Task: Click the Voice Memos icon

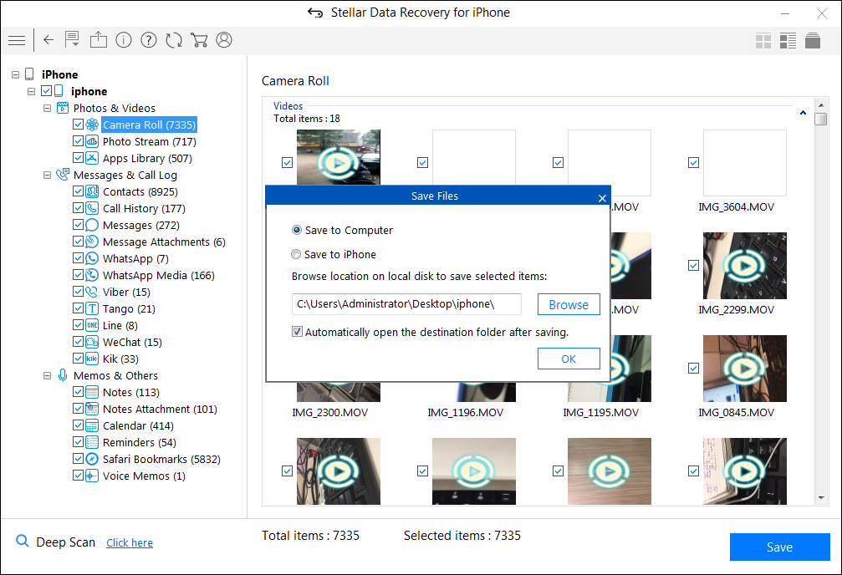Action: pyautogui.click(x=92, y=476)
